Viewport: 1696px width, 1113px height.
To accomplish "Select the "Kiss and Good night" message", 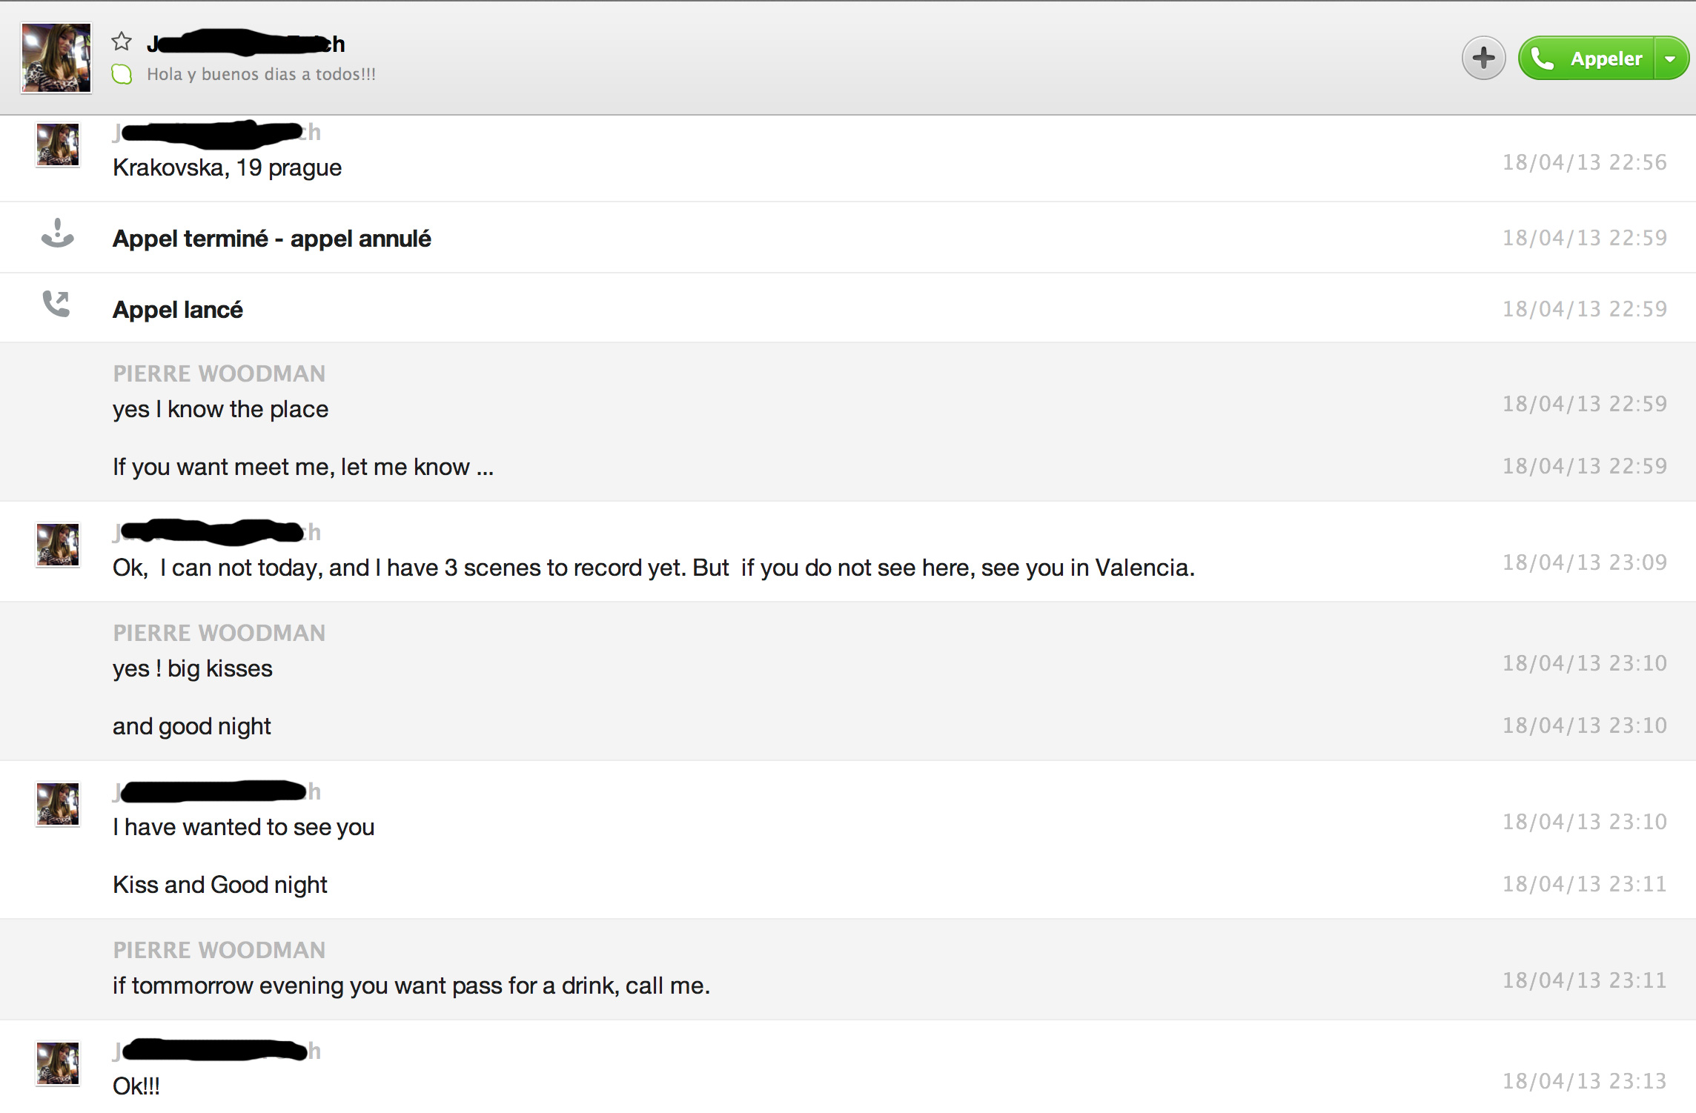I will click(x=219, y=885).
